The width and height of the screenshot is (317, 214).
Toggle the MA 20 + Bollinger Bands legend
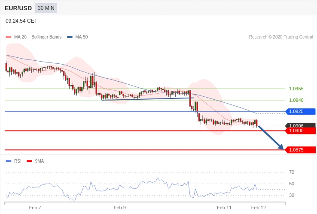pyautogui.click(x=34, y=37)
